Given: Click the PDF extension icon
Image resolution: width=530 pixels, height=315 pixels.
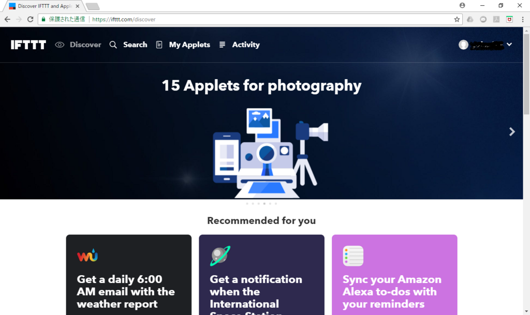Looking at the screenshot, I should point(496,19).
